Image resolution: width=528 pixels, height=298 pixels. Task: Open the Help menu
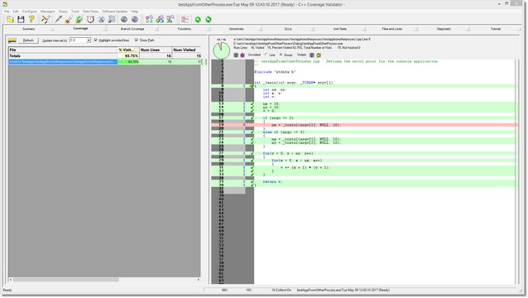click(x=135, y=12)
